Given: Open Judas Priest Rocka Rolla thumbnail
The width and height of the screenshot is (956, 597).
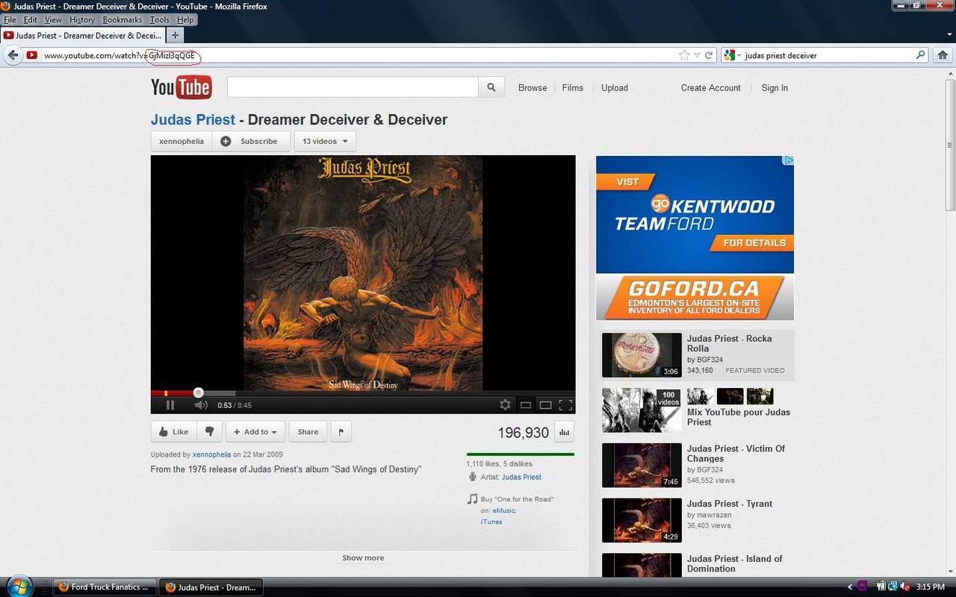Looking at the screenshot, I should 642,355.
